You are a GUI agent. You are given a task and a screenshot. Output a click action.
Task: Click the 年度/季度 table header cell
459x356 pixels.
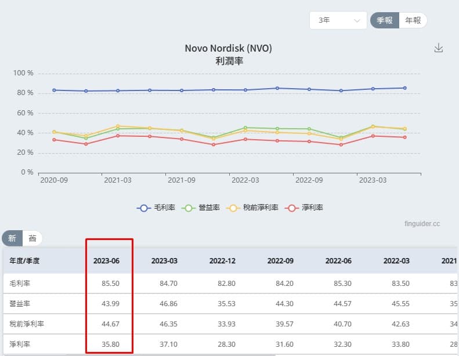tap(24, 261)
